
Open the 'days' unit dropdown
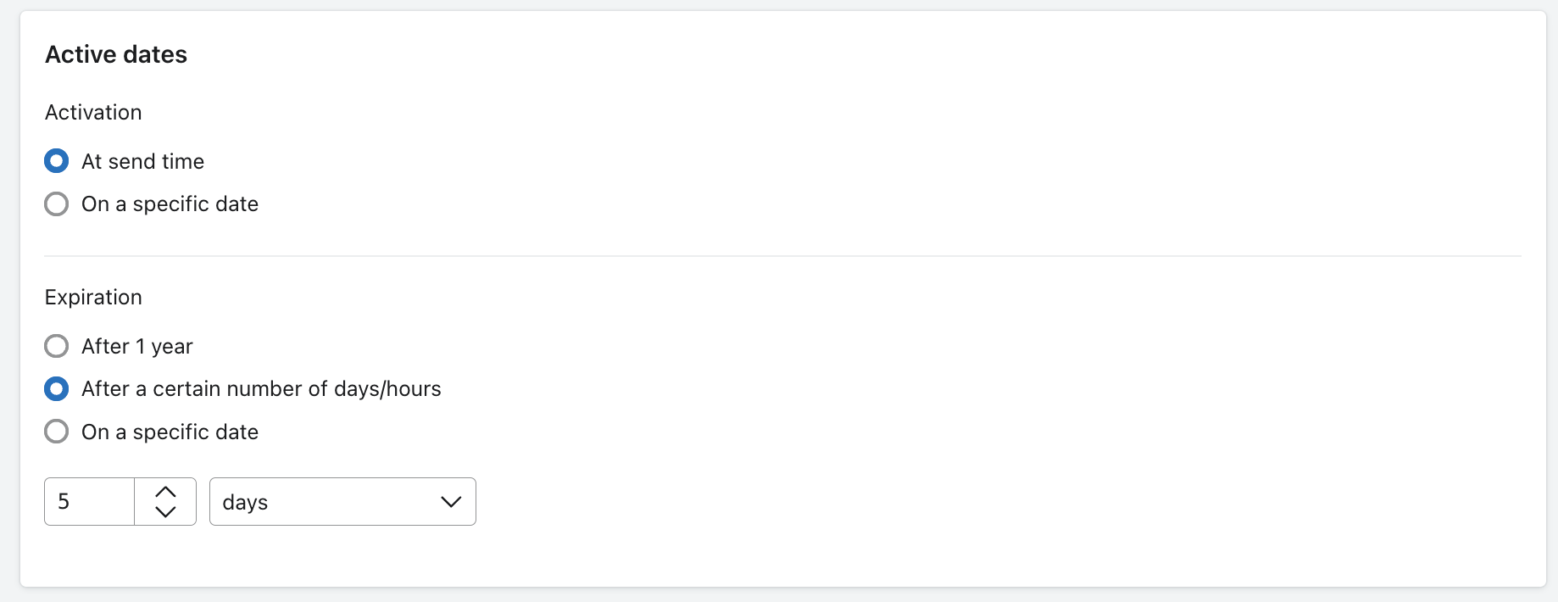342,502
